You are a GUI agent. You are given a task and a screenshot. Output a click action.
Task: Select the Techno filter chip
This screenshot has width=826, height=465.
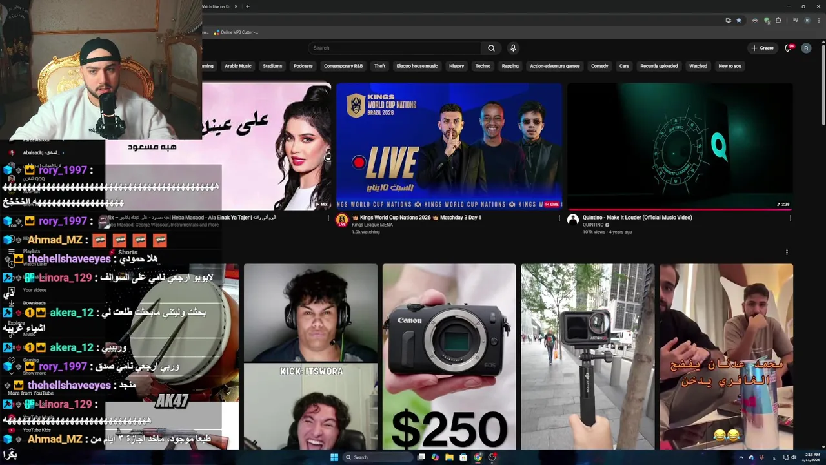pyautogui.click(x=483, y=66)
